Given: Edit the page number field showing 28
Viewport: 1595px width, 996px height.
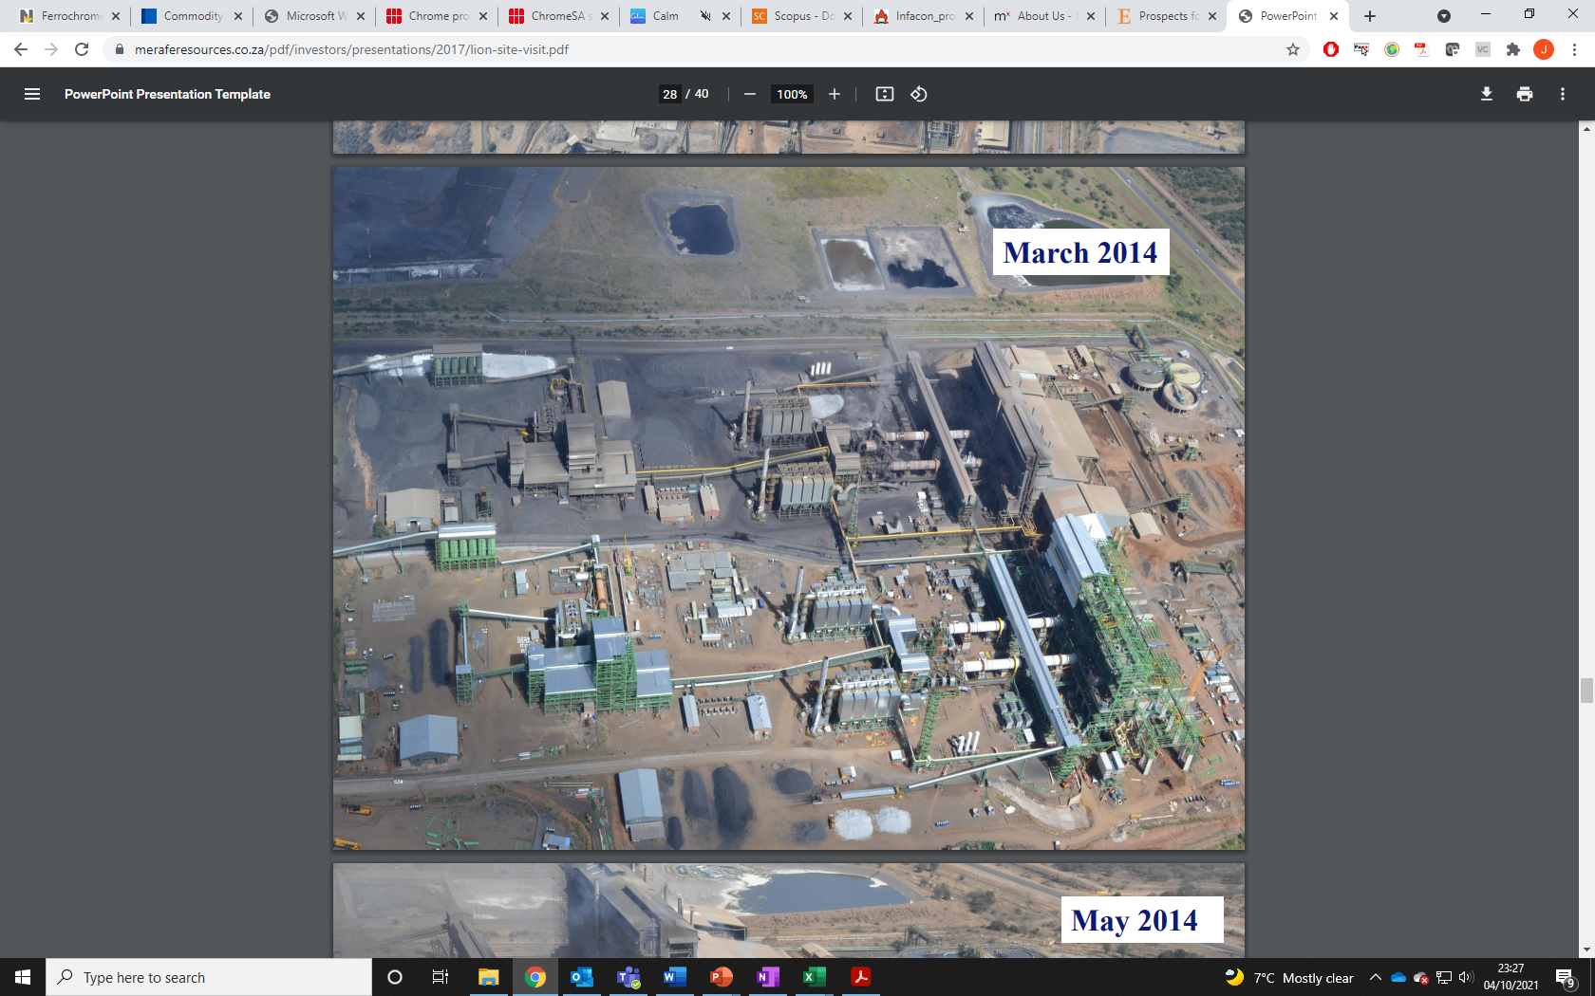Looking at the screenshot, I should click(x=669, y=94).
